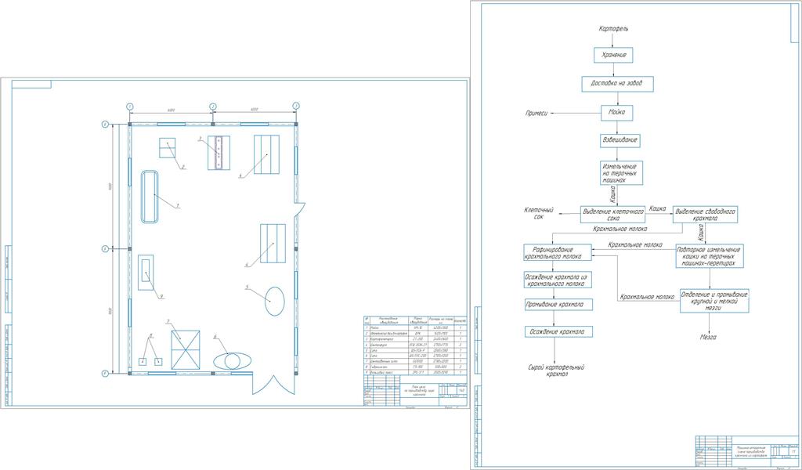Click the double swing door on floor plan

point(273,384)
